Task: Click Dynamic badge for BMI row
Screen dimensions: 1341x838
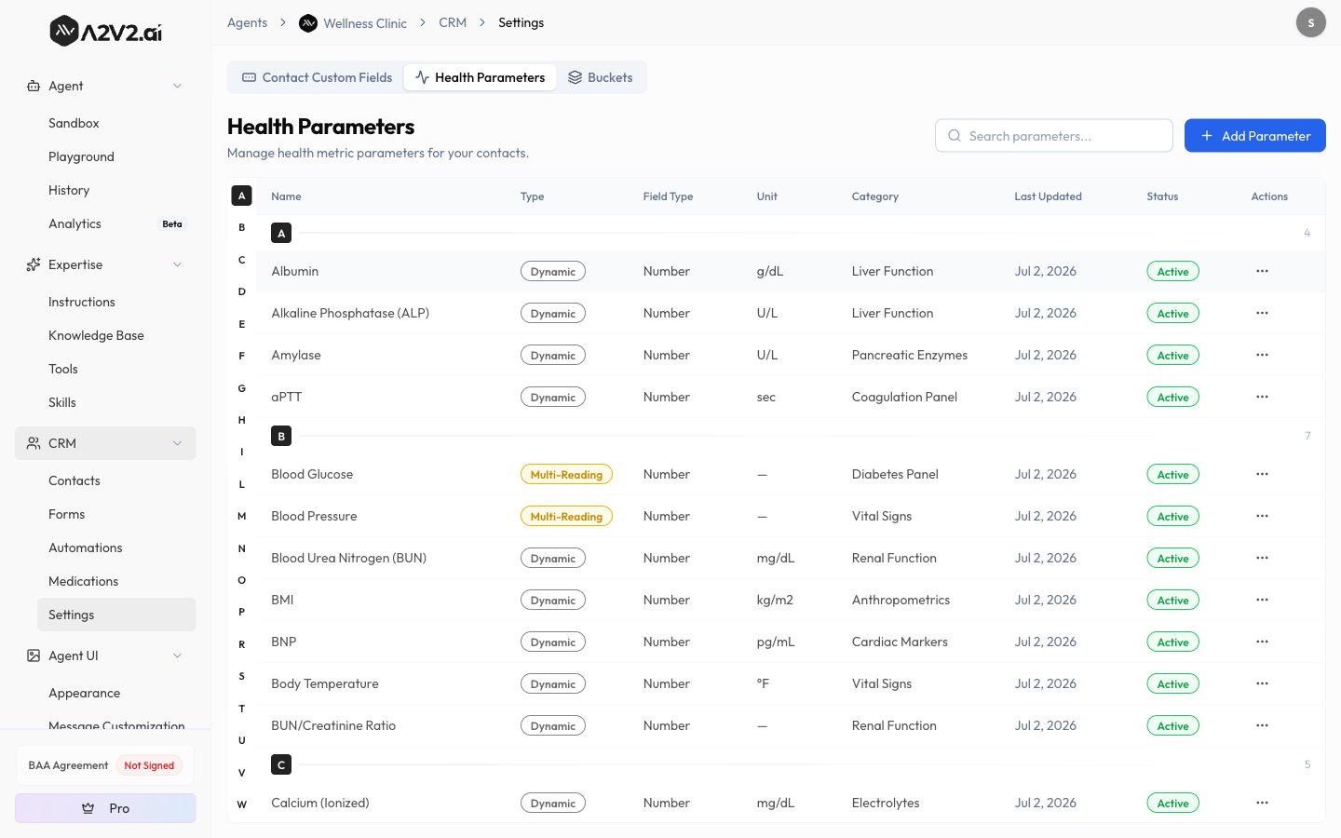Action: 553,600
